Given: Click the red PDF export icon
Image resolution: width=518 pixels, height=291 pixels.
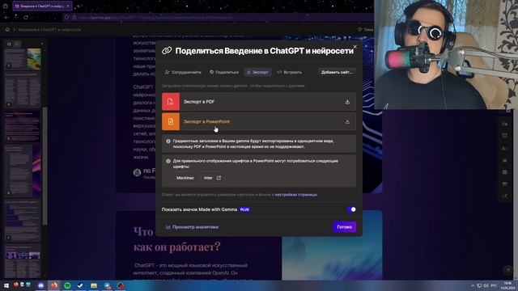Looking at the screenshot, I should [171, 102].
